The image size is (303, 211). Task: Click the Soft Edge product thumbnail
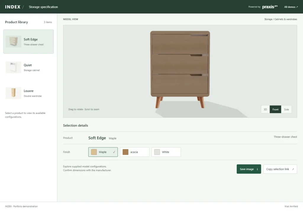pyautogui.click(x=13, y=42)
